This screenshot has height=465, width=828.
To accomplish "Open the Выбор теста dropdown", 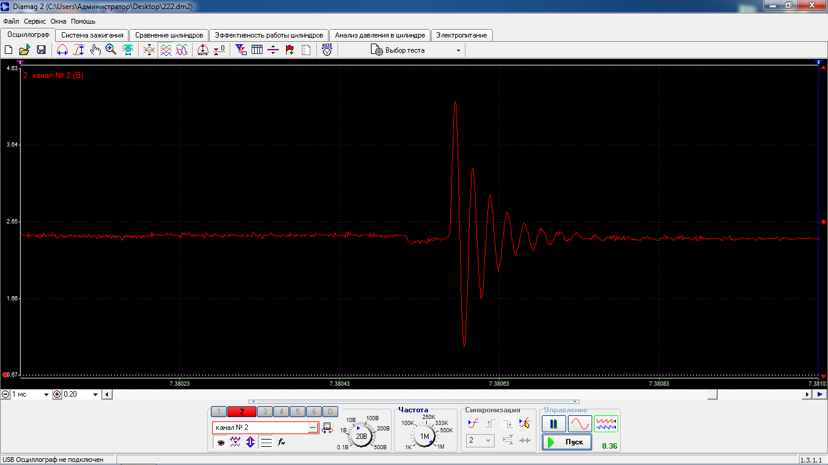I will click(417, 50).
